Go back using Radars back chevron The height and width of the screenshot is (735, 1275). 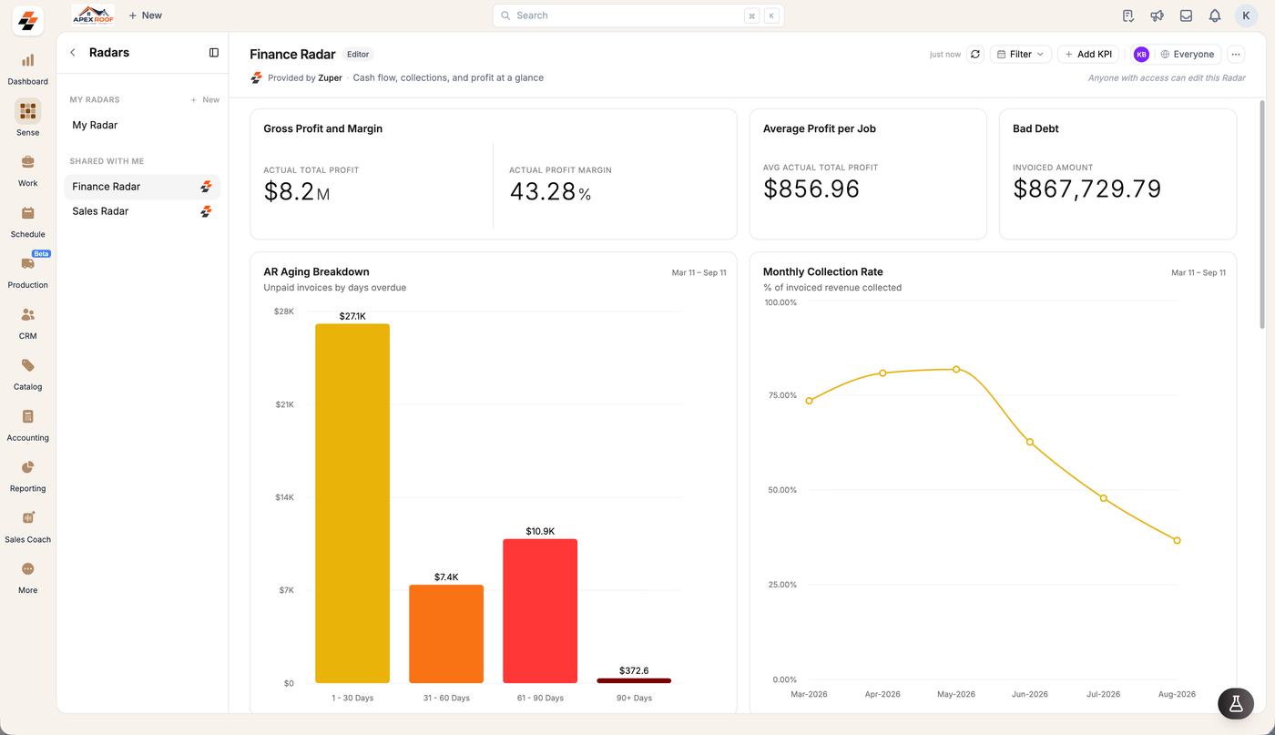[x=73, y=53]
